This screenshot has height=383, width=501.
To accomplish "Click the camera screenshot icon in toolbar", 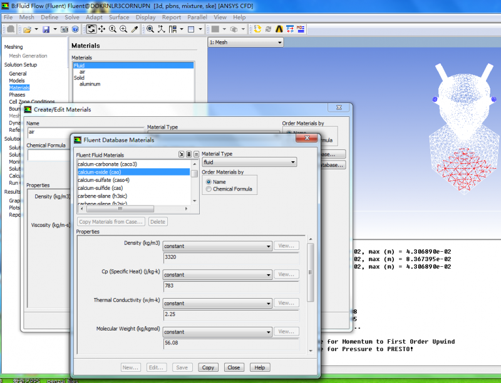I will pyautogui.click(x=65, y=29).
